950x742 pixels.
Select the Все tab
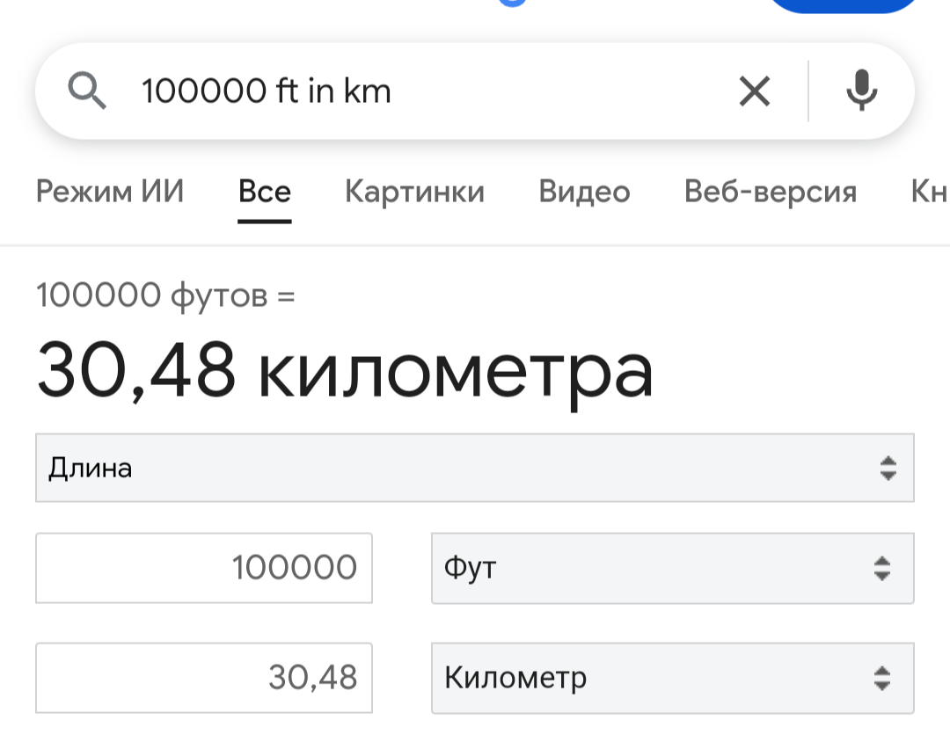265,192
